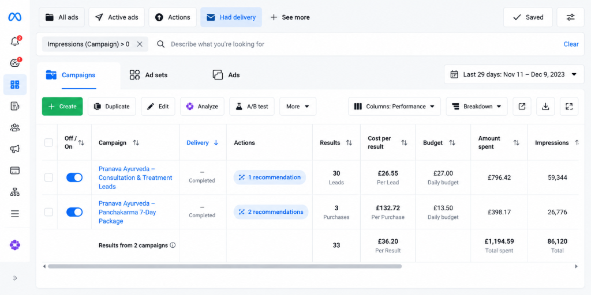Select the Active ads filter

coord(117,17)
